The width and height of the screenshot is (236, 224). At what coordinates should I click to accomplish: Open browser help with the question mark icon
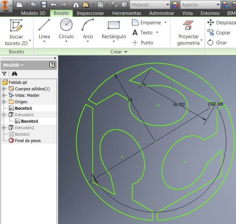[x=52, y=65]
